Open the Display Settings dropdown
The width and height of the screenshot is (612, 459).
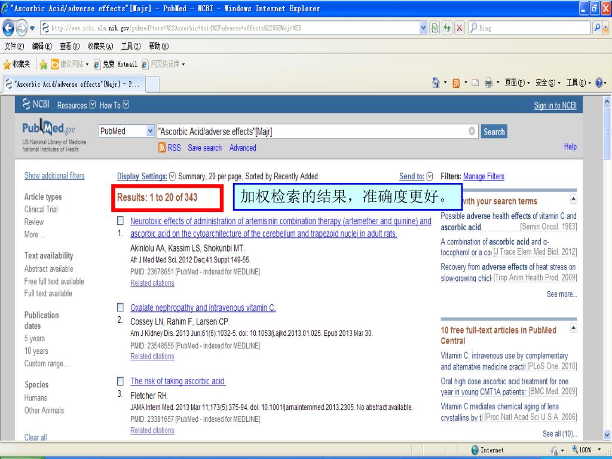coord(146,176)
